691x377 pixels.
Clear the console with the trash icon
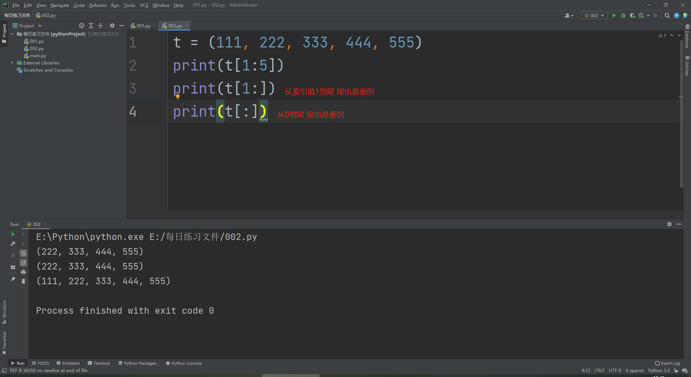(23, 281)
